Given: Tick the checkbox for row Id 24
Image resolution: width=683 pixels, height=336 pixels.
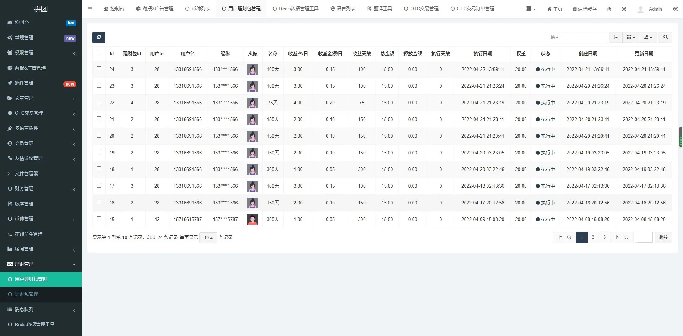Looking at the screenshot, I should [x=99, y=69].
